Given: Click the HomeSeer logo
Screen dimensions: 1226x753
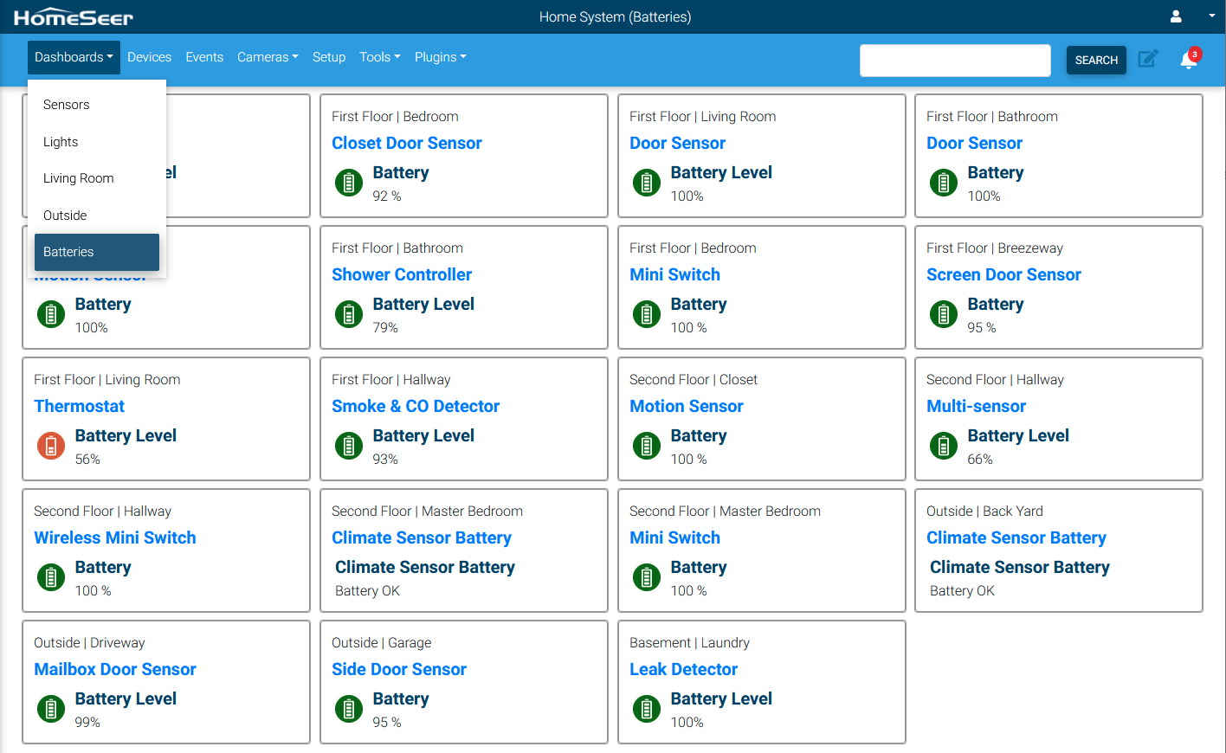Looking at the screenshot, I should point(74,17).
